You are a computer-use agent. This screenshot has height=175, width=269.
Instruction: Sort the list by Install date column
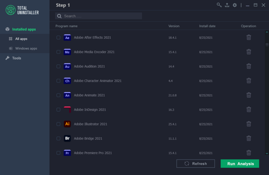click(207, 26)
